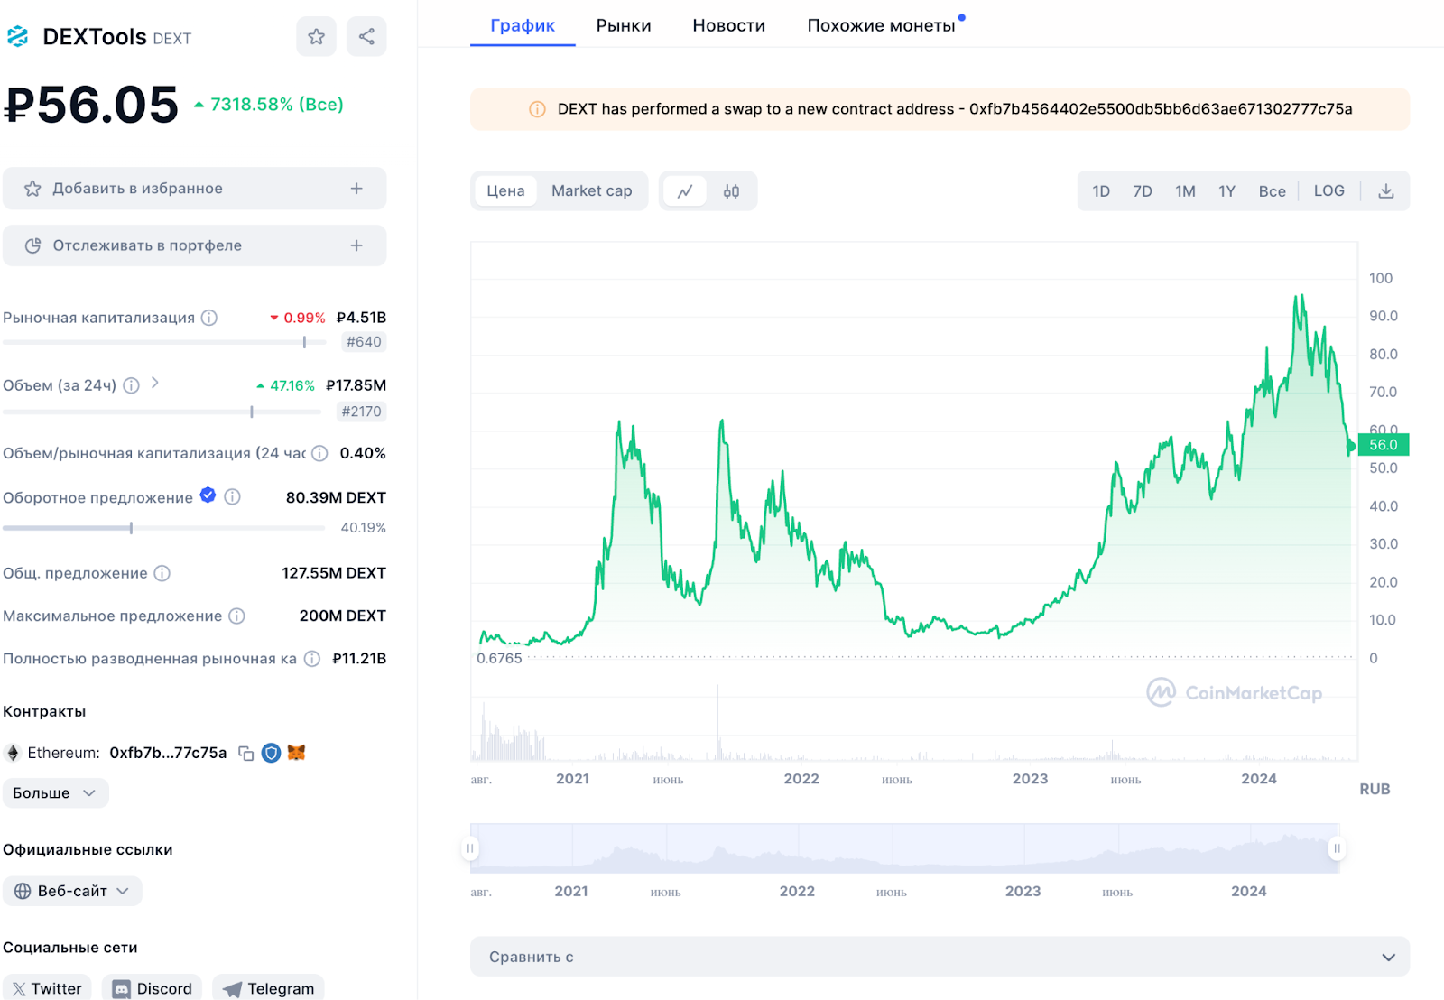Click verified badge by Оборотное предложение
Screen dimensions: 1444x1000
[208, 495]
